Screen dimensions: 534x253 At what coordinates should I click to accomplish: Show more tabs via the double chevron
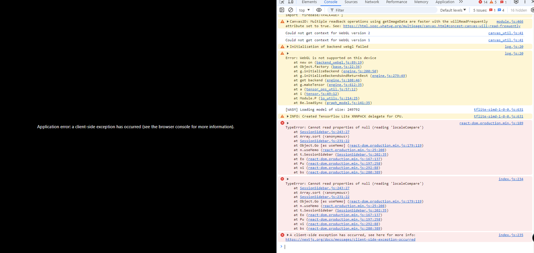point(461,2)
